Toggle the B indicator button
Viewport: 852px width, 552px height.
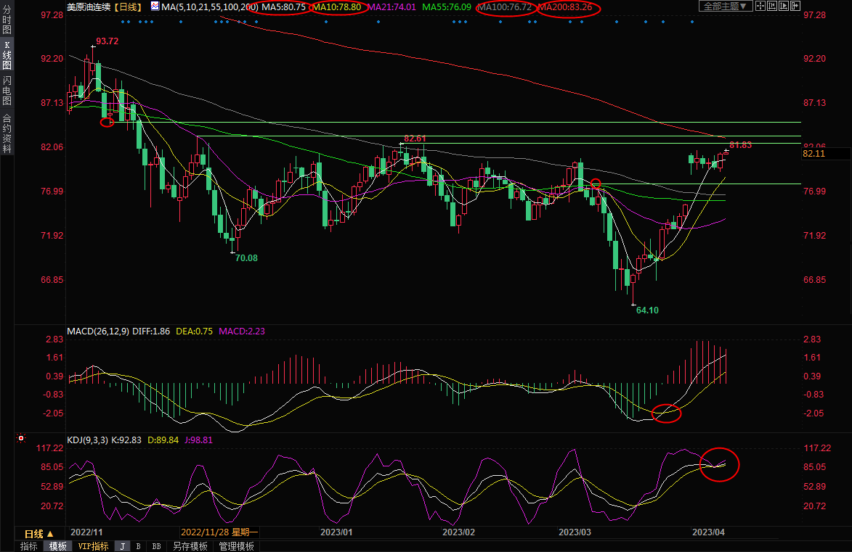[x=138, y=546]
